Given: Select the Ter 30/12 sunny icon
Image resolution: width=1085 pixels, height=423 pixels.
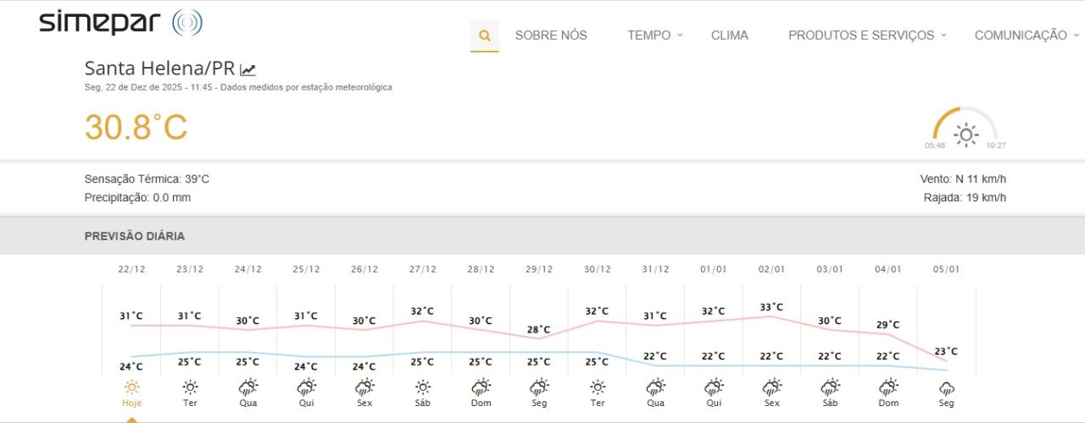Looking at the screenshot, I should click(x=598, y=387).
